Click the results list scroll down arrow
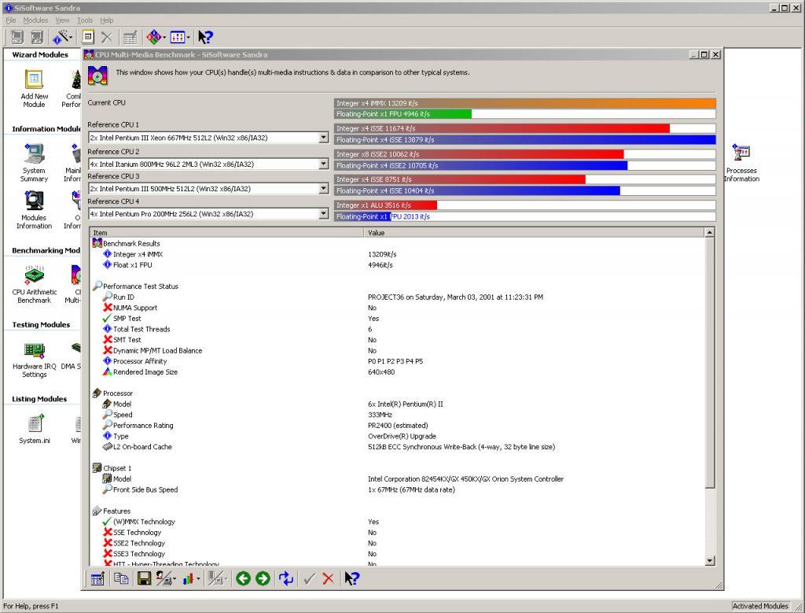 coord(711,560)
